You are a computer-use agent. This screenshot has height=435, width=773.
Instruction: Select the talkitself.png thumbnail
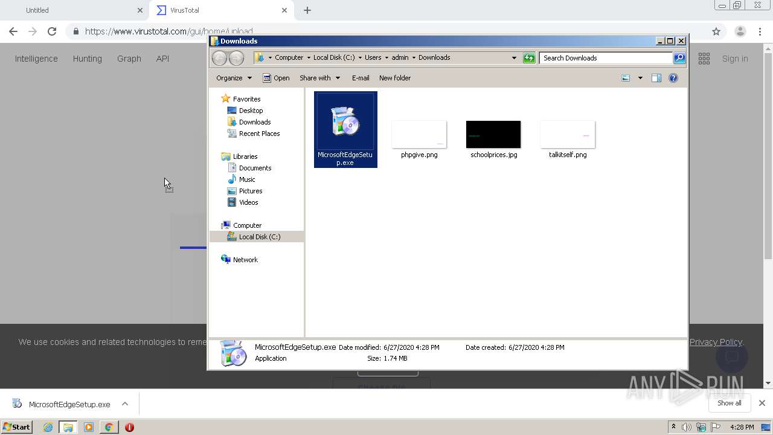(568, 134)
